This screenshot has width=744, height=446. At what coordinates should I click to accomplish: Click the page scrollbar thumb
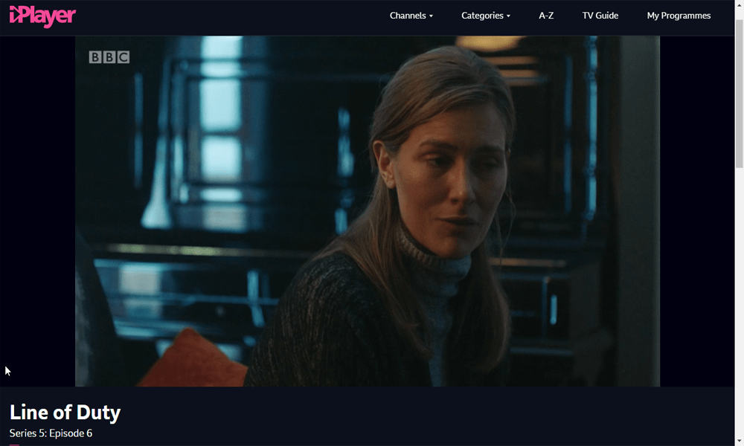(x=740, y=94)
